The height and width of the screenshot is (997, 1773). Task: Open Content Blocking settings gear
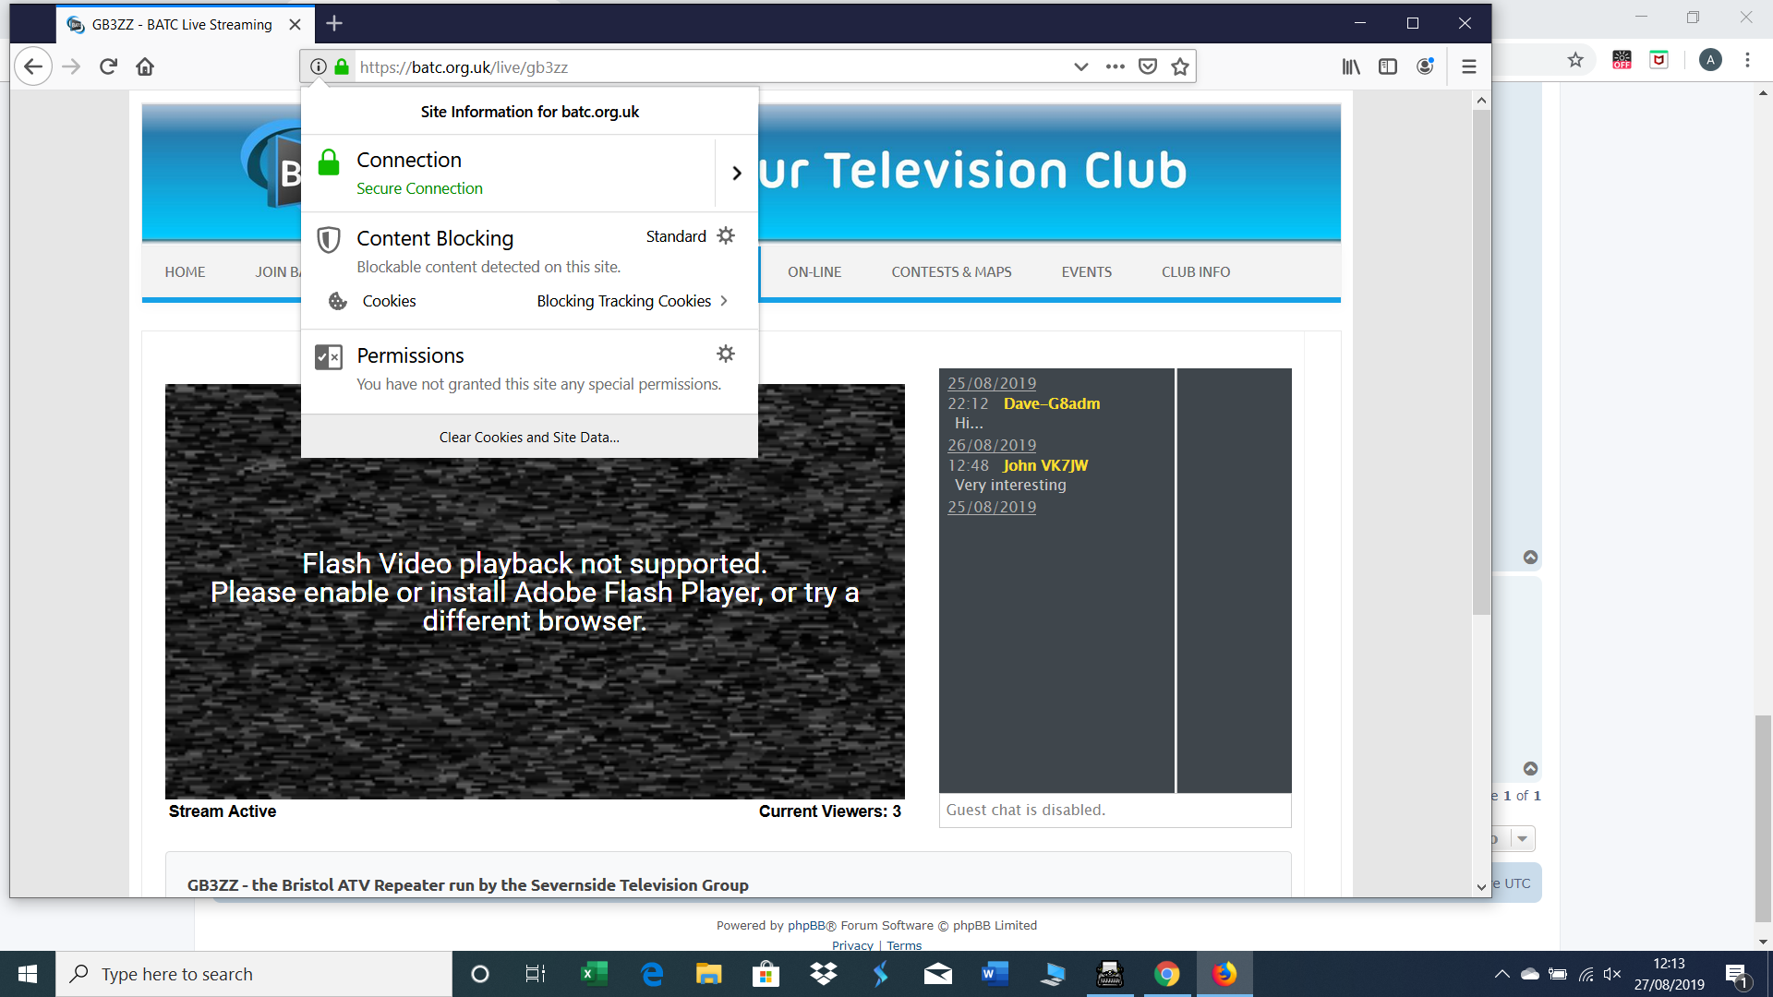tap(726, 236)
